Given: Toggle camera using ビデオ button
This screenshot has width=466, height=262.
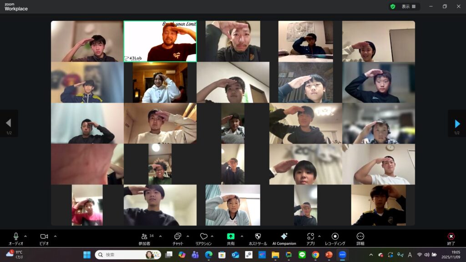Looking at the screenshot, I should click(x=44, y=237).
